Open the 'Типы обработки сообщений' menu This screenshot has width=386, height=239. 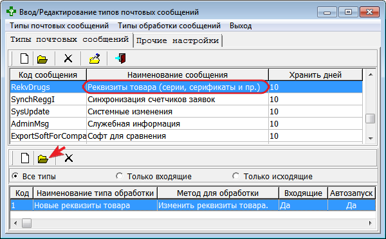pos(169,26)
